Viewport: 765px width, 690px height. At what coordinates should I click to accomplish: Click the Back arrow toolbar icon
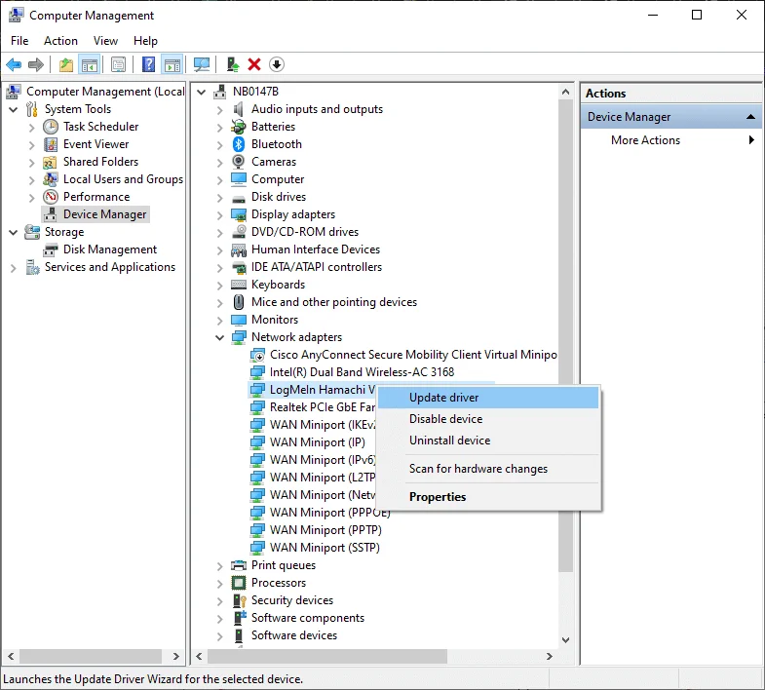(x=14, y=64)
